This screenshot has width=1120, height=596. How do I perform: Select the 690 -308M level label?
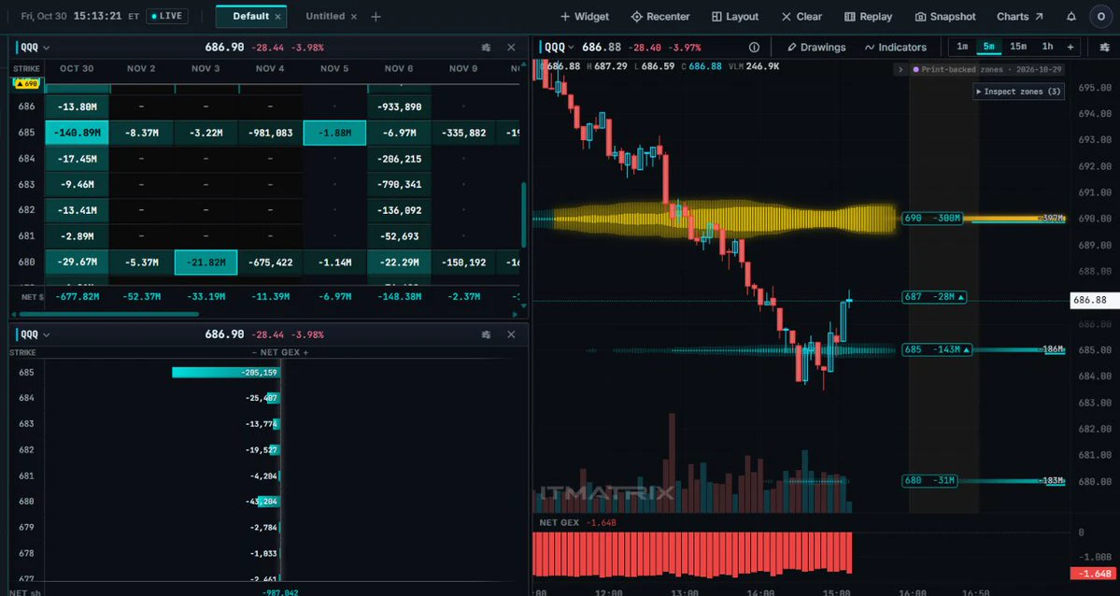(x=932, y=218)
